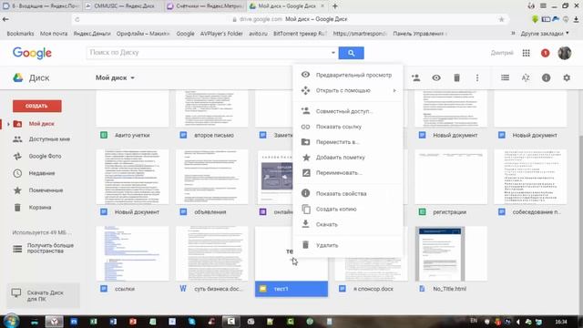This screenshot has width=583, height=328.
Task: Click the Google logo
Action: [32, 53]
